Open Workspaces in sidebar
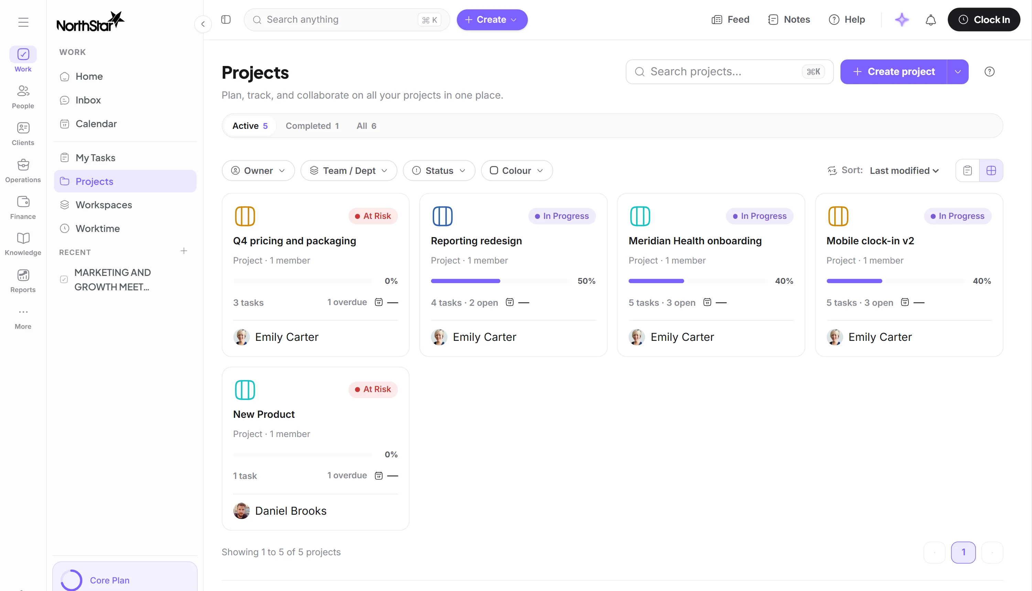 tap(125, 204)
